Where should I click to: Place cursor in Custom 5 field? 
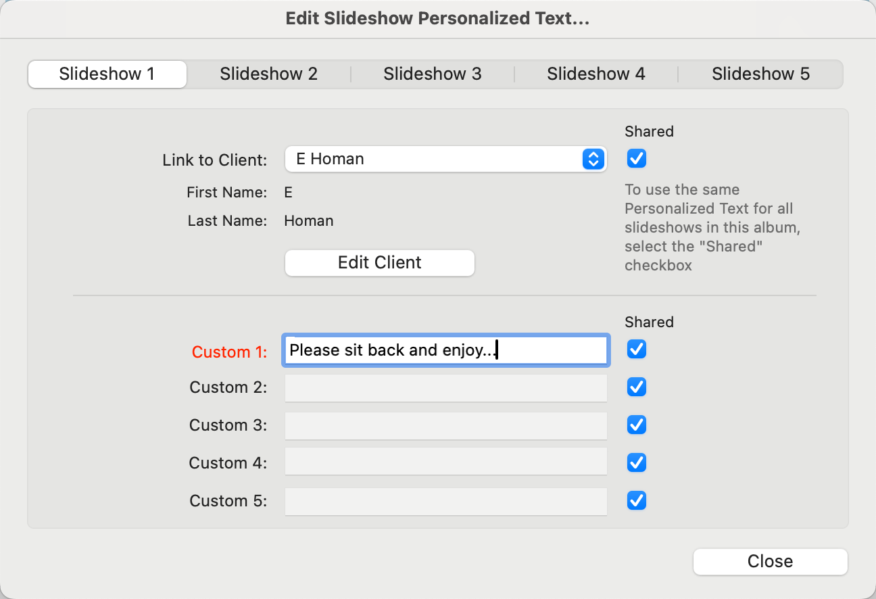tap(445, 502)
